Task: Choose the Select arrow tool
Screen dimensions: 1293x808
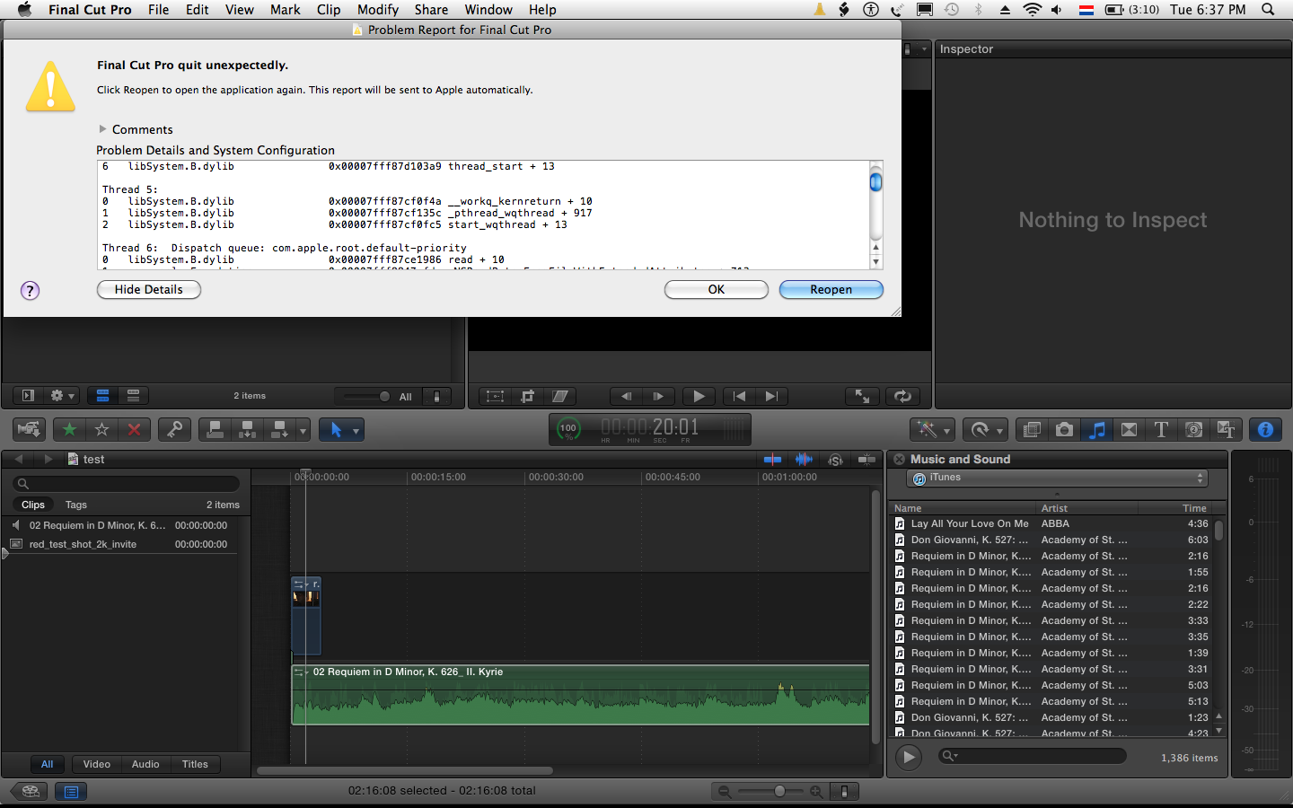Action: [336, 430]
